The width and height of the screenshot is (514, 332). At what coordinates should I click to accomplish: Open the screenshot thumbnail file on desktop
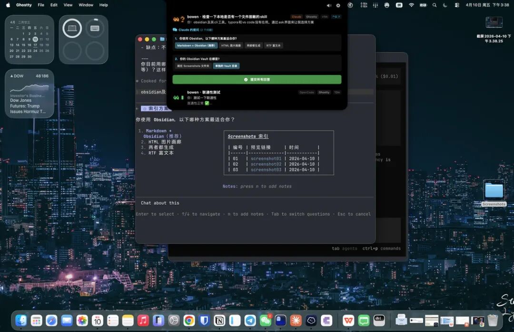pyautogui.click(x=494, y=23)
